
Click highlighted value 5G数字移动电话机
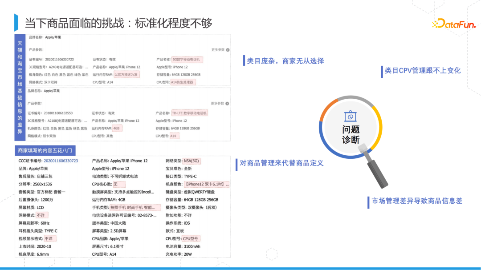pyautogui.click(x=187, y=60)
